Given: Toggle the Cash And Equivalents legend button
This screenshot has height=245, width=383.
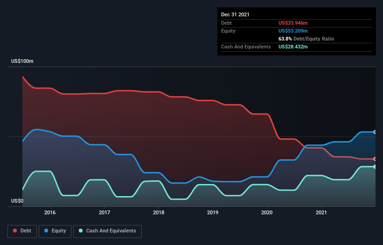Looking at the screenshot, I should click(107, 231).
